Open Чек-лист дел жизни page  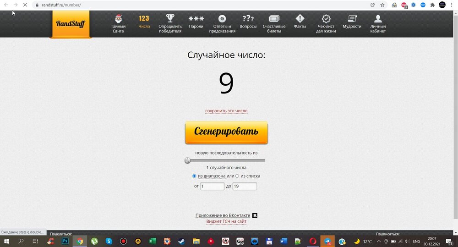(326, 24)
